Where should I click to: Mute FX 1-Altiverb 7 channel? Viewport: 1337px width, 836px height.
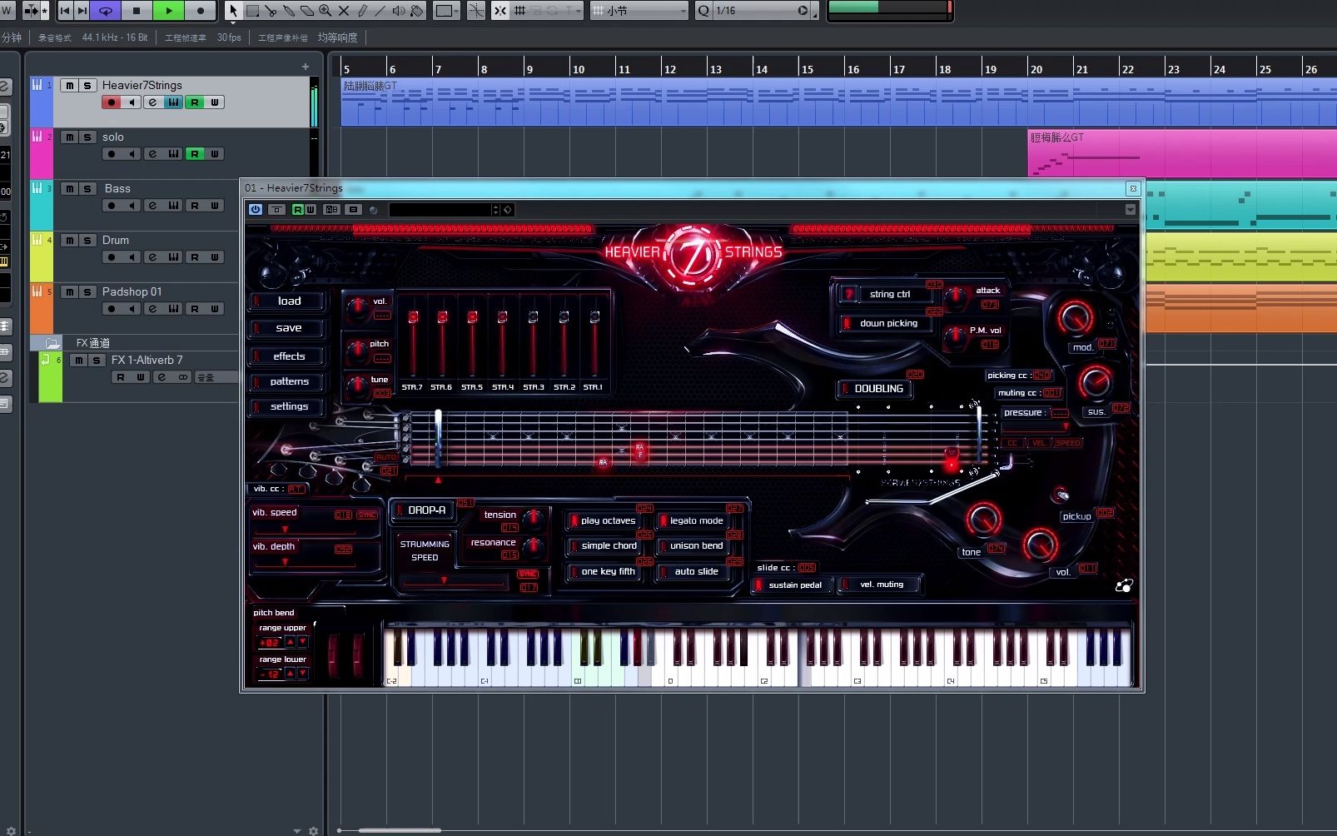pyautogui.click(x=79, y=360)
